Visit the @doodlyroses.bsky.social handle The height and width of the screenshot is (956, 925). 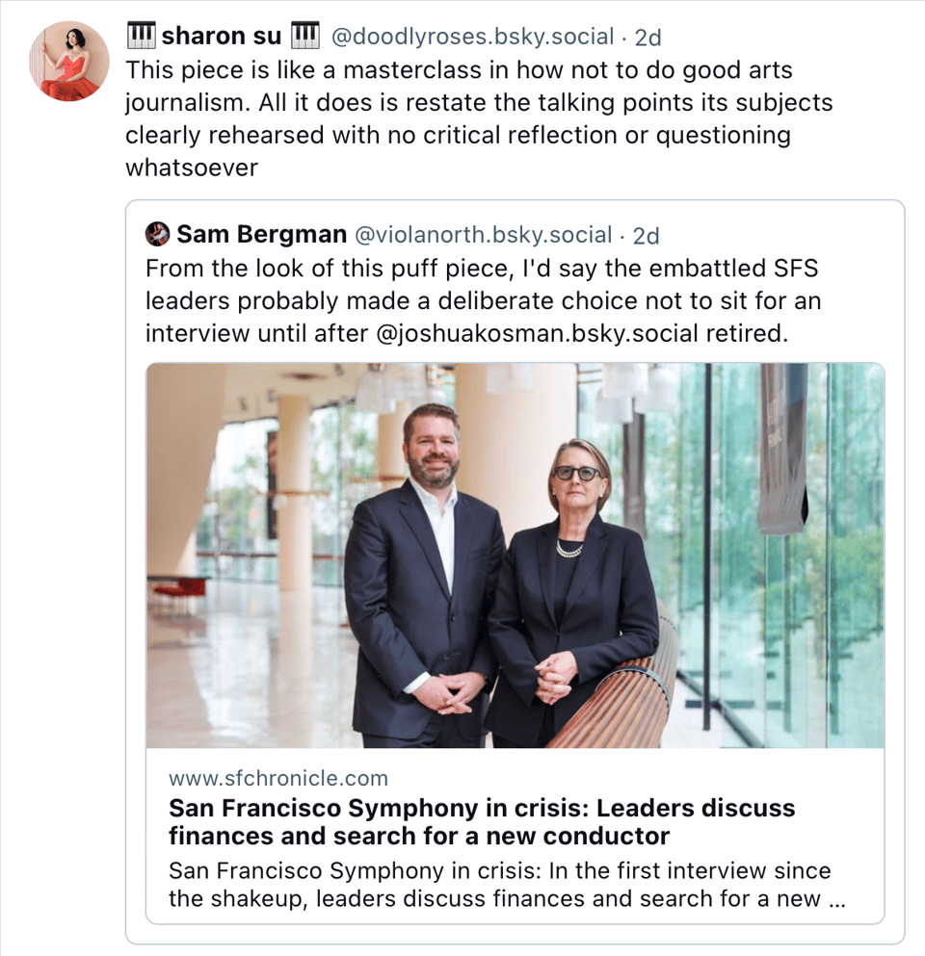472,38
